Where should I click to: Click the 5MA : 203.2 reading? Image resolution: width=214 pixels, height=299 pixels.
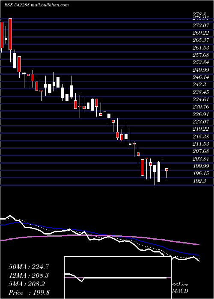click(x=27, y=284)
